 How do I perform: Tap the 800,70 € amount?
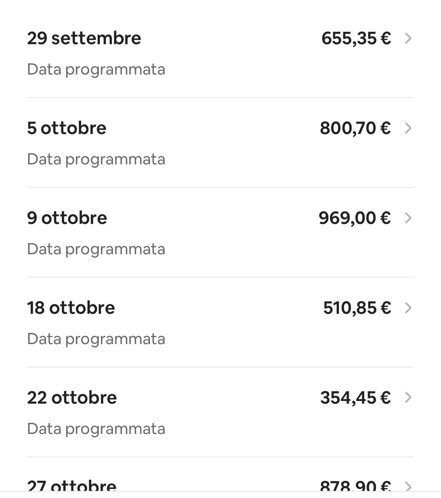(x=355, y=128)
